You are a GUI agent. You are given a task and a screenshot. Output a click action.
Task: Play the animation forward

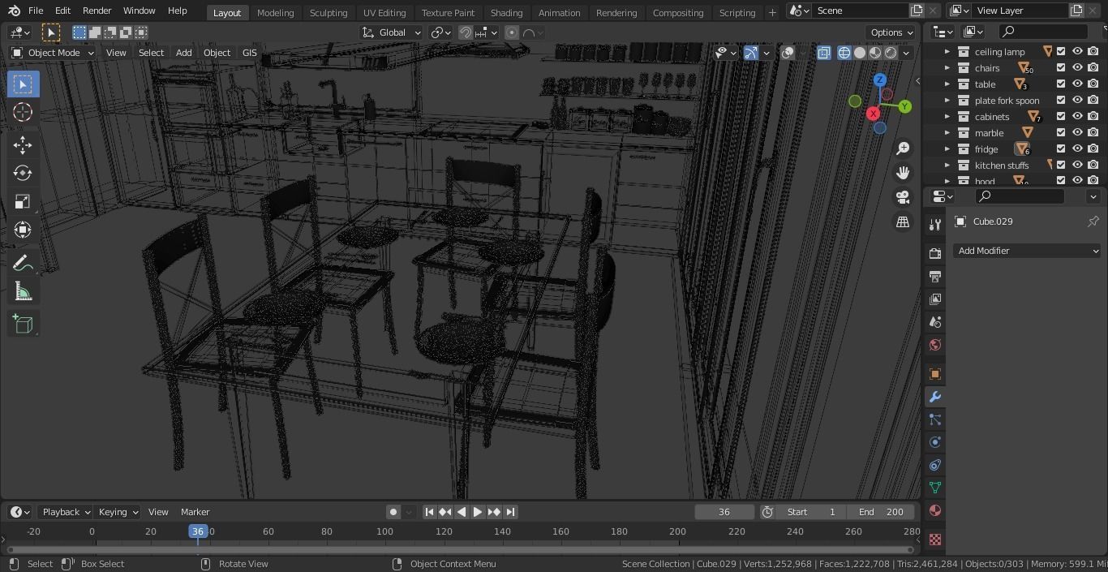click(x=478, y=512)
